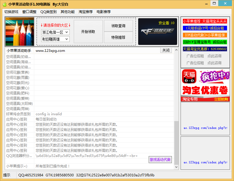Click the colored pencils avatar image
The height and width of the screenshot is (181, 234).
20,32
